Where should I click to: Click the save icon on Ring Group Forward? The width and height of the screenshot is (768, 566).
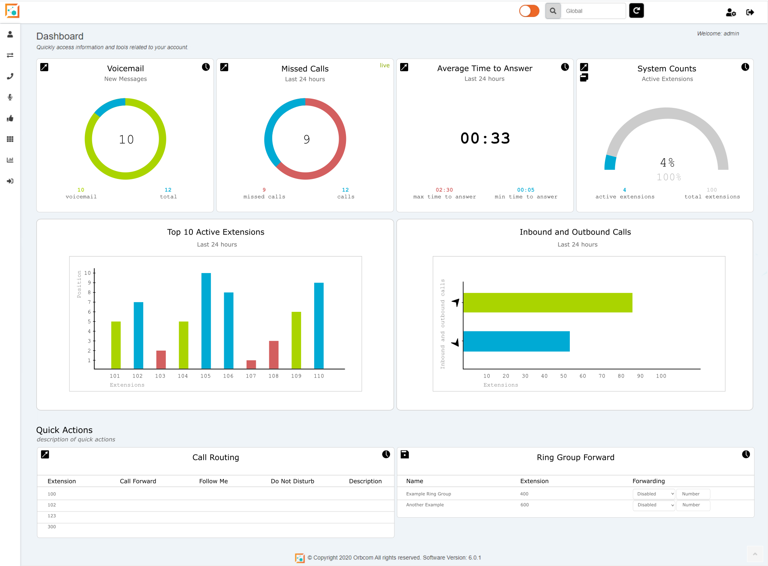point(405,454)
